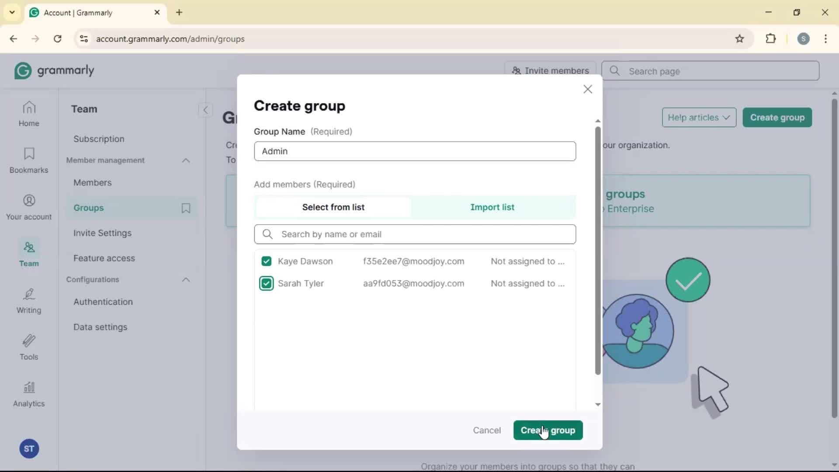Image resolution: width=839 pixels, height=472 pixels.
Task: Collapse the Member management section
Action: pos(186,160)
